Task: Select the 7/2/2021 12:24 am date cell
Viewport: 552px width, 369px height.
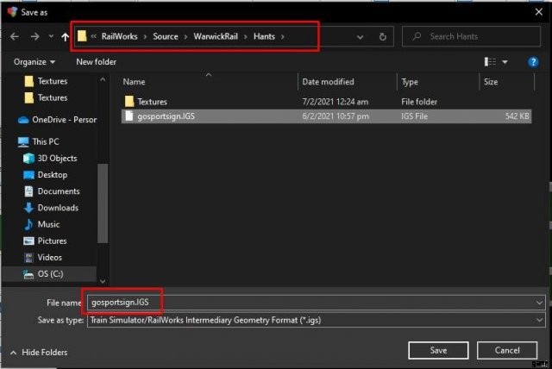Action: click(336, 102)
